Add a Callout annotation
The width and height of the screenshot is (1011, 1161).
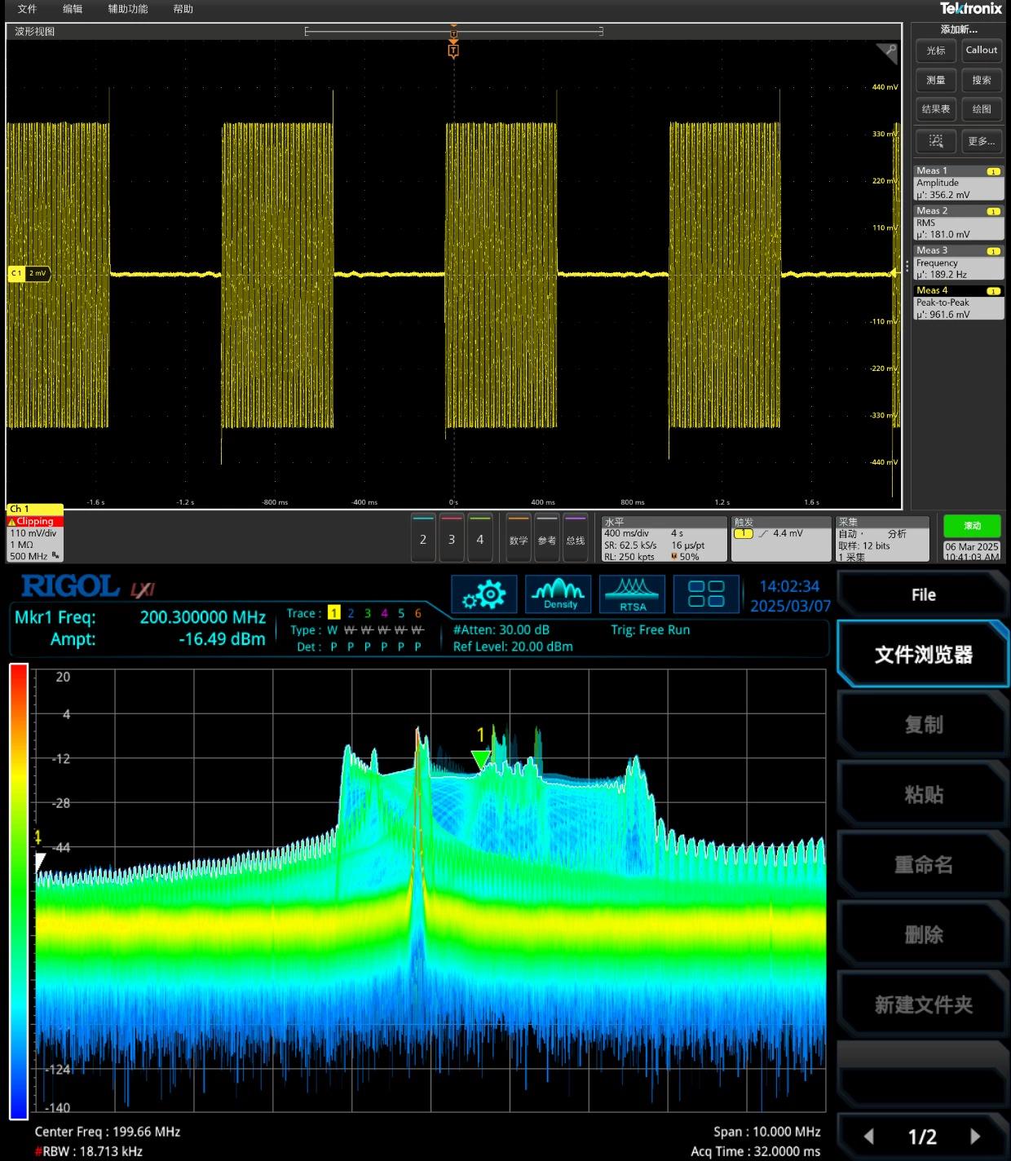[x=981, y=51]
